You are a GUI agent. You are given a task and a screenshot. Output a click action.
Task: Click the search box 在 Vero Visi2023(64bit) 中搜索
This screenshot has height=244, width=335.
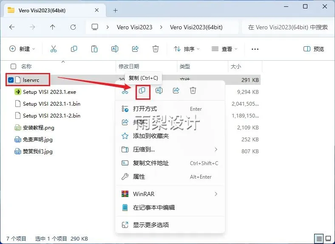287,27
